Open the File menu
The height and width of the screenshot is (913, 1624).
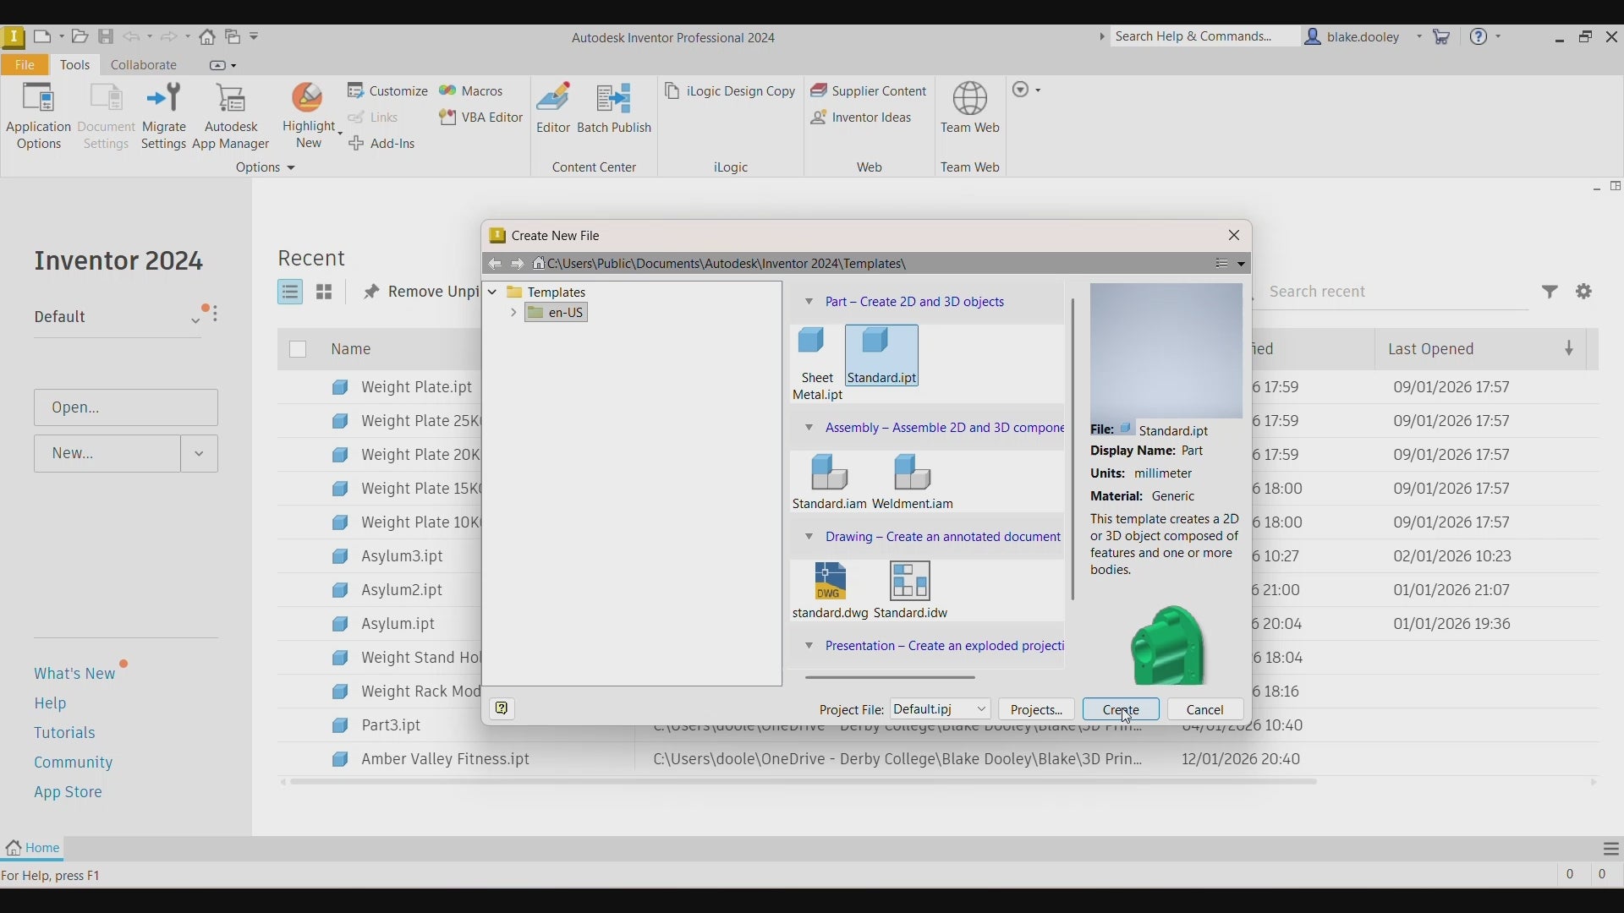pyautogui.click(x=25, y=65)
